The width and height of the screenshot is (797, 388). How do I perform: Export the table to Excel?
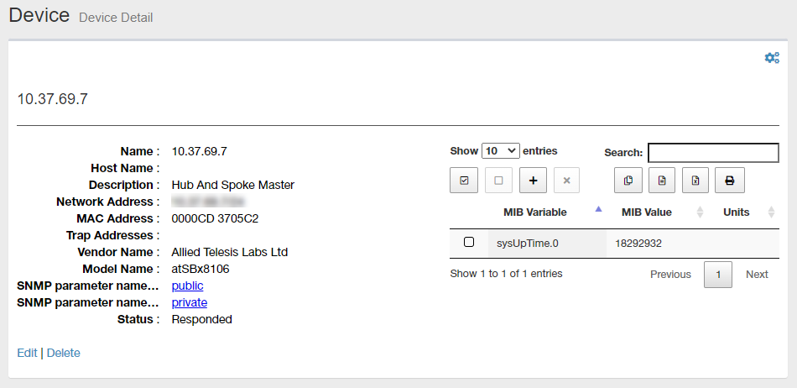pos(695,181)
